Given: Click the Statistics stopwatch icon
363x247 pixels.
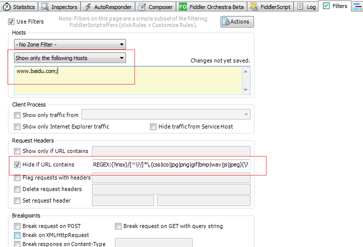Looking at the screenshot, I should point(6,6).
